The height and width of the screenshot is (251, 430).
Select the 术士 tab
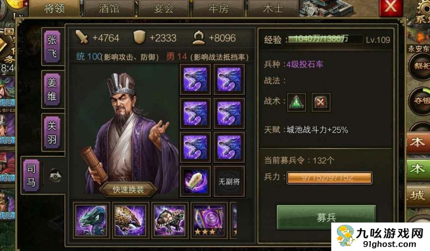point(273,8)
